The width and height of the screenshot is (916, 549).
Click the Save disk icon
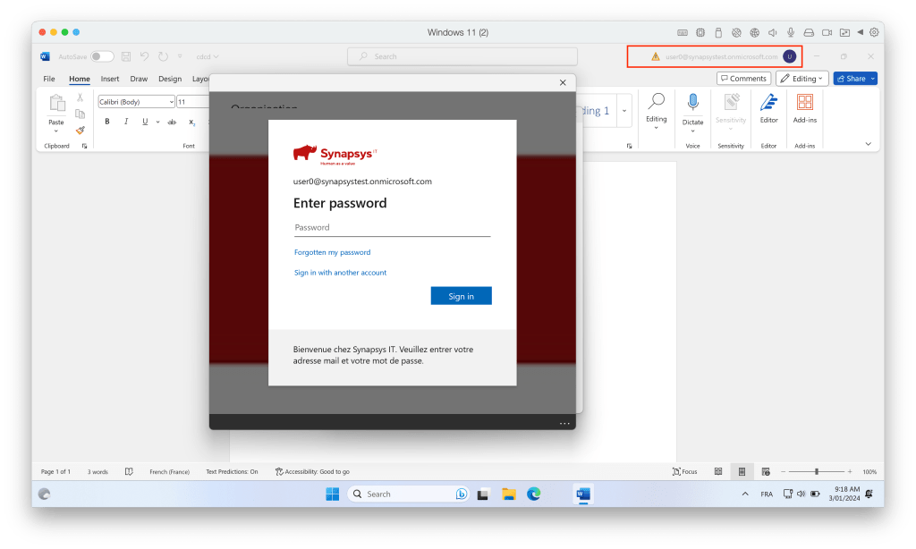(126, 56)
